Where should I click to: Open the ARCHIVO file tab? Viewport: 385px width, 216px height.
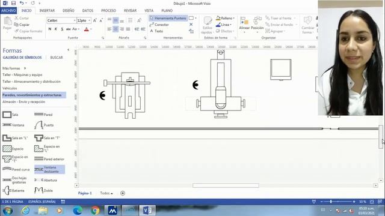click(8, 11)
